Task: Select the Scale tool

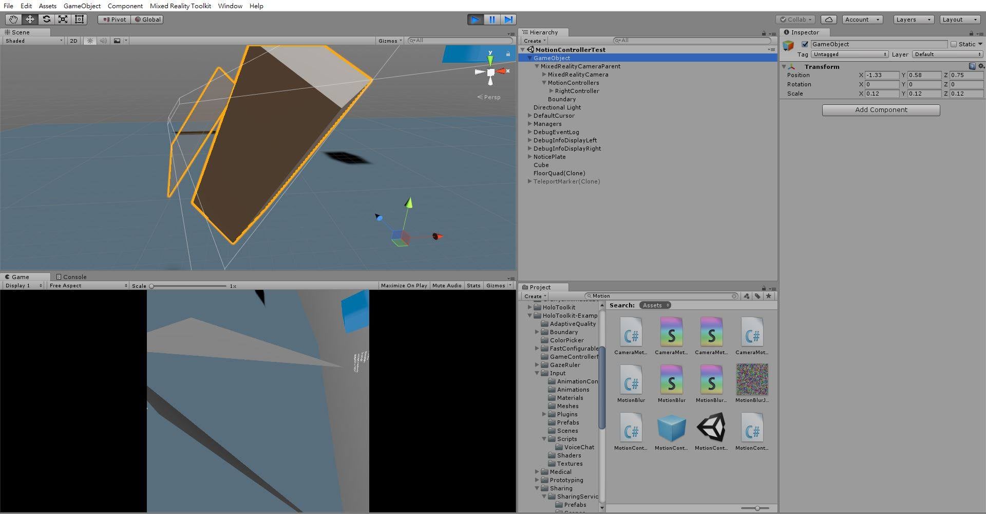Action: [x=63, y=20]
